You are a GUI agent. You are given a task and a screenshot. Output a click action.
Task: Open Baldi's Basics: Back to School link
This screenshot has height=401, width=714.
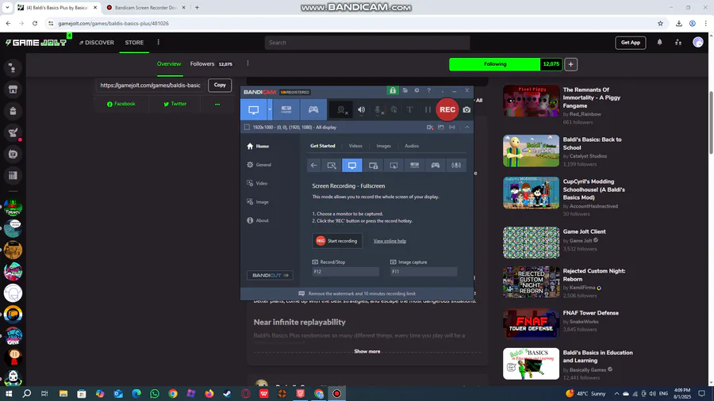[x=592, y=143]
